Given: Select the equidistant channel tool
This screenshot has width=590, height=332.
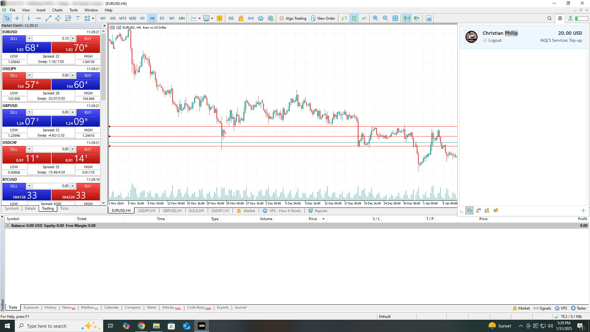Looking at the screenshot, I should tap(58, 18).
